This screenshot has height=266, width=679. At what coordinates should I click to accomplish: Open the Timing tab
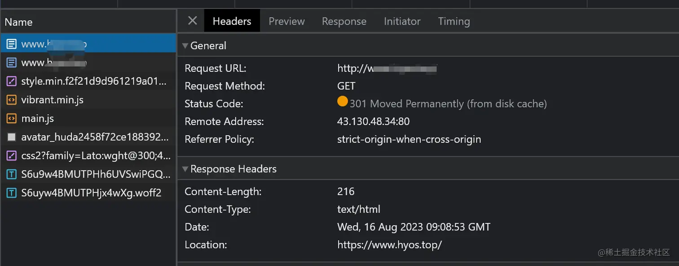(454, 21)
